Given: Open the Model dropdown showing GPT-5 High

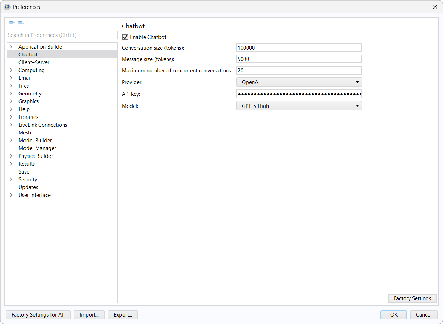Looking at the screenshot, I should click(299, 106).
